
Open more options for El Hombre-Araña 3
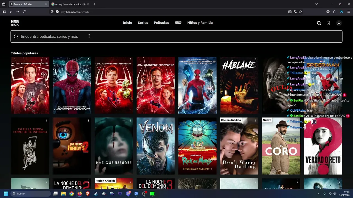(x=47, y=60)
